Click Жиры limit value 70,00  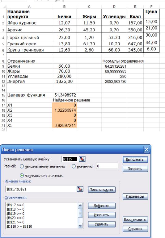64,71
